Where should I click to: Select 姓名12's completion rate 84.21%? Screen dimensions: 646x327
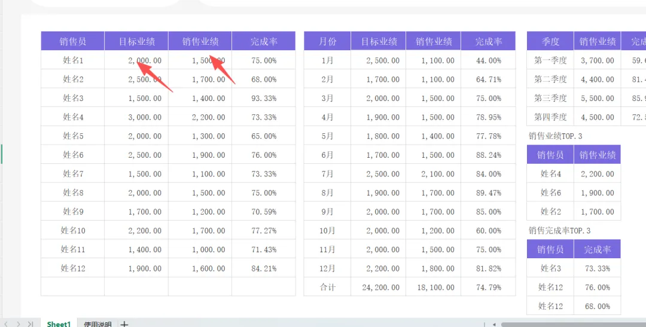(x=264, y=268)
